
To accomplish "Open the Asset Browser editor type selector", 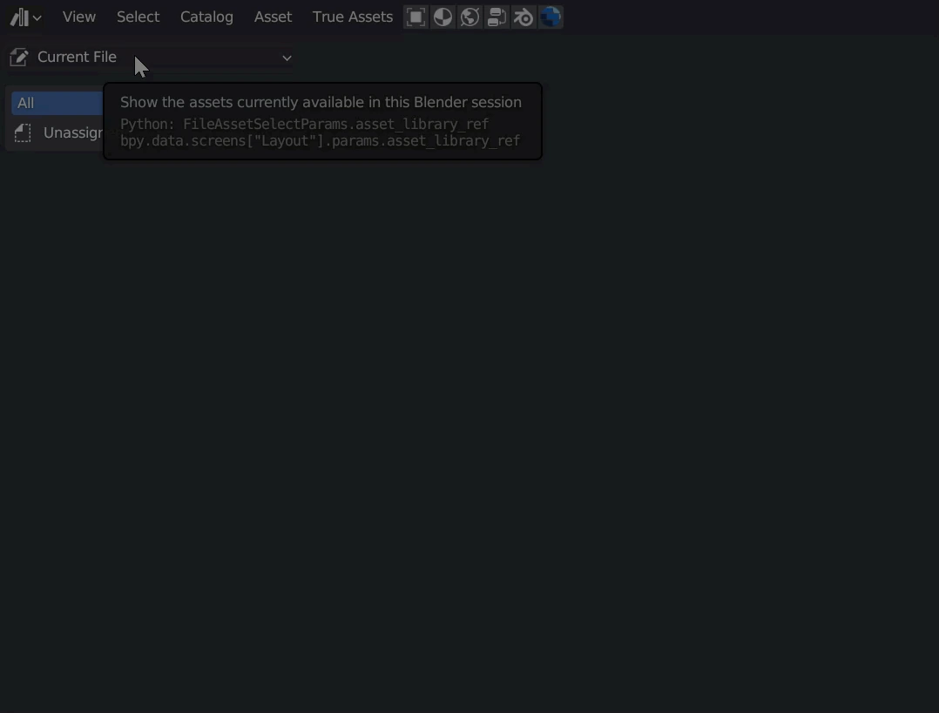I will tap(19, 17).
